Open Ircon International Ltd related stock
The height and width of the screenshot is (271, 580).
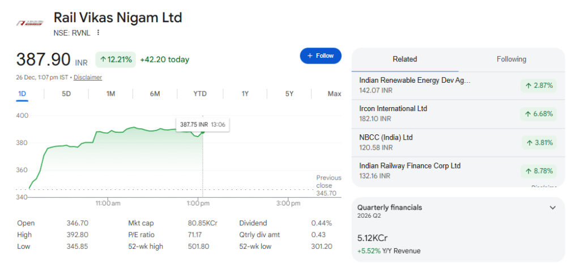pyautogui.click(x=393, y=109)
